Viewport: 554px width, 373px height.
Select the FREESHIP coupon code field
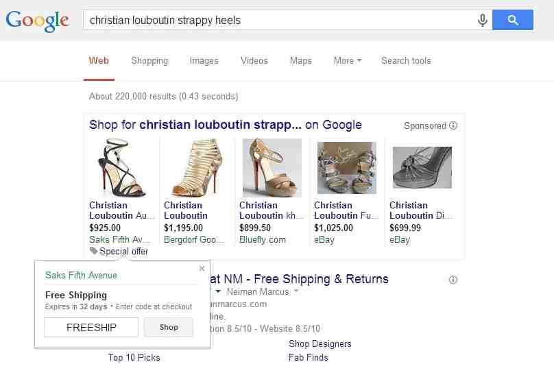click(x=91, y=327)
